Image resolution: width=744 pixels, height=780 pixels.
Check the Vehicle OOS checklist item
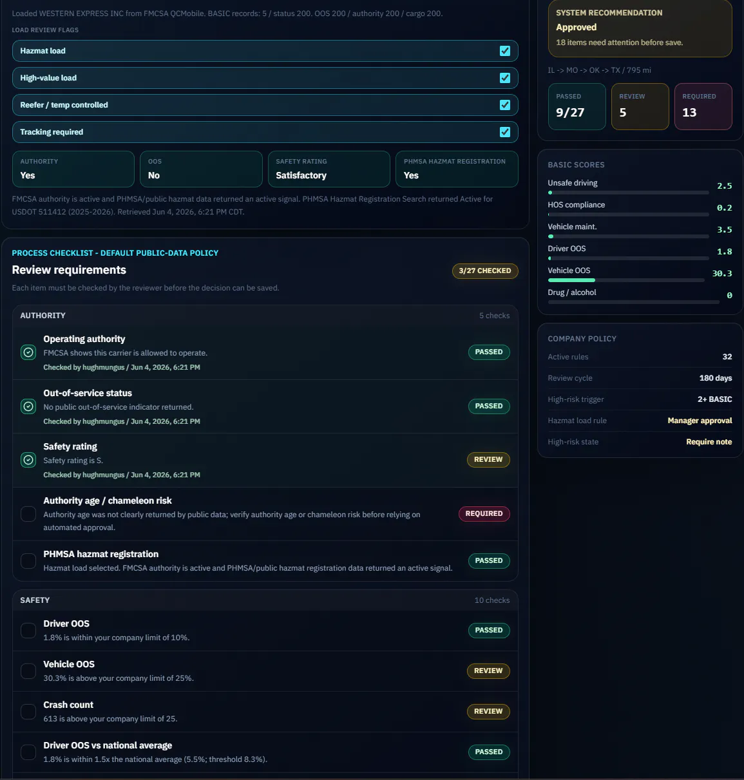[28, 671]
